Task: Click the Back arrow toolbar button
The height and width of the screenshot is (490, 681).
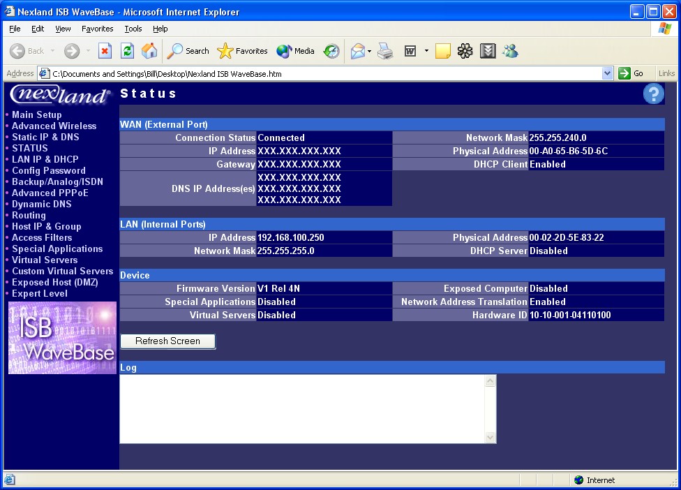Action: 27,51
